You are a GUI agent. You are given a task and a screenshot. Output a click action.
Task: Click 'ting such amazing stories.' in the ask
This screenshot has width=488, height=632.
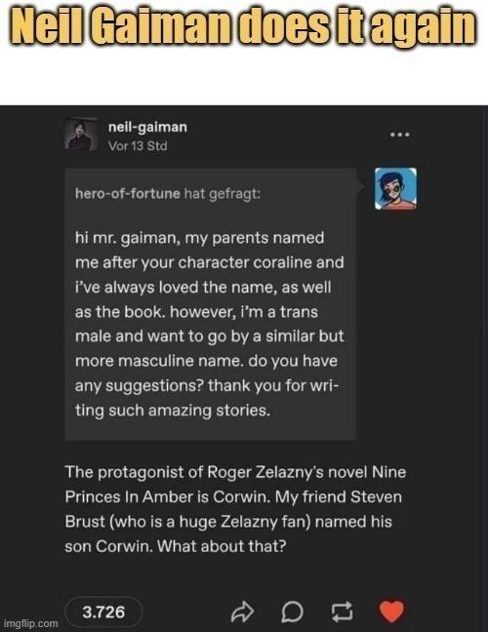tap(173, 411)
